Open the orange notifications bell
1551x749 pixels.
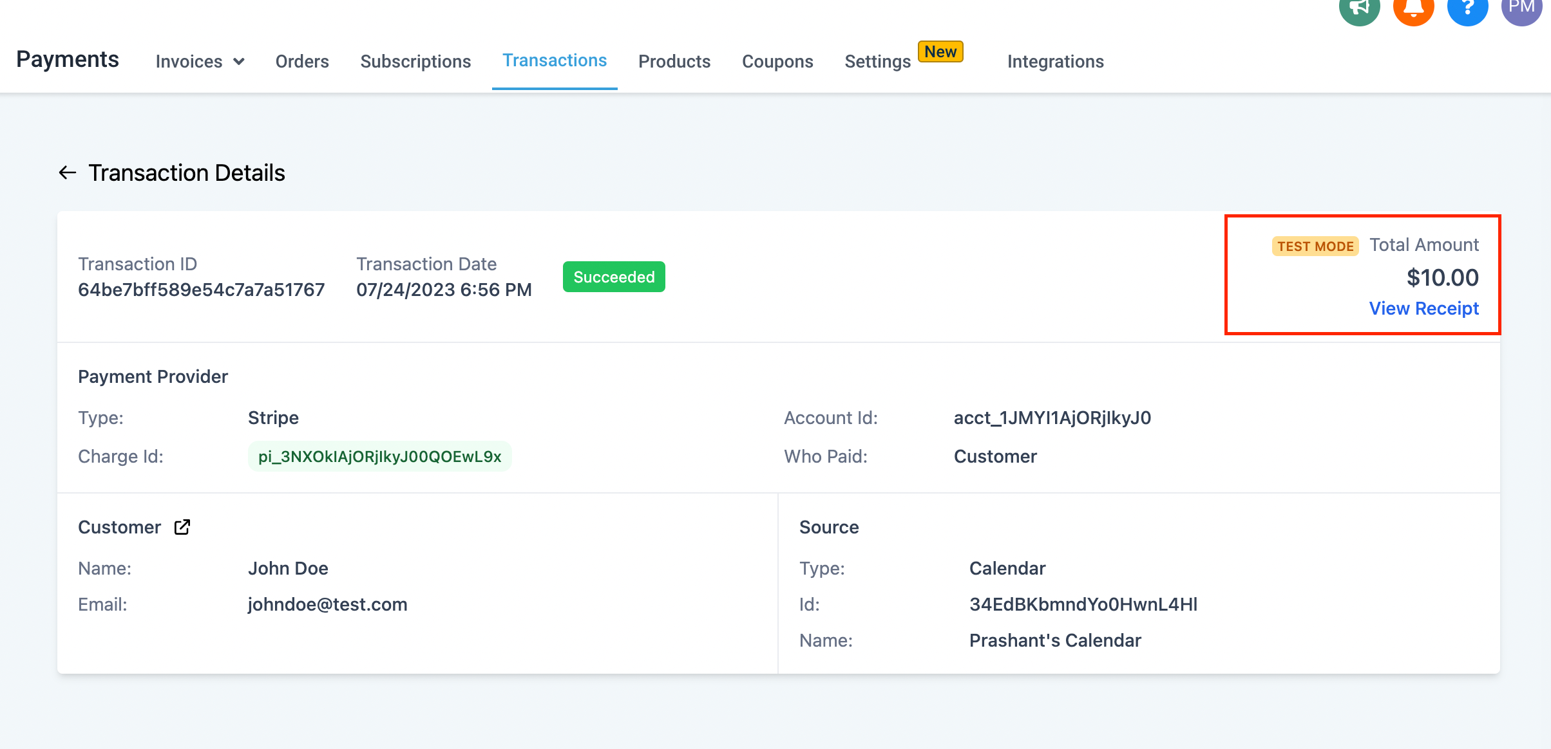coord(1413,8)
